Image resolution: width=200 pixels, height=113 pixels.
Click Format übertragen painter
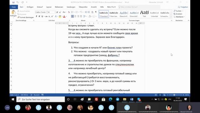tap(26, 17)
